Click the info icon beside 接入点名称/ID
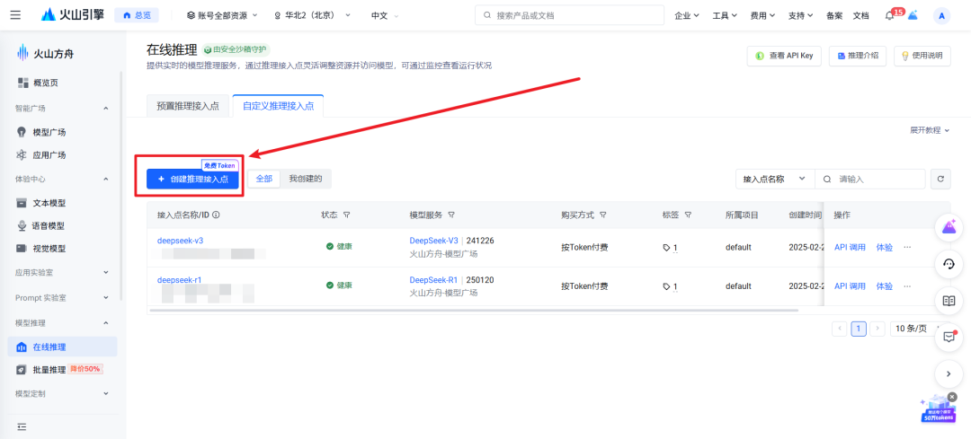 tap(216, 215)
